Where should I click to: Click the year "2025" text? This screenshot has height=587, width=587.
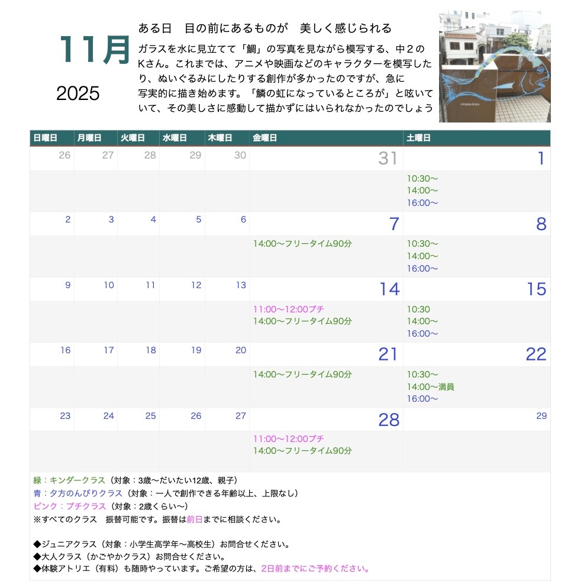78,93
